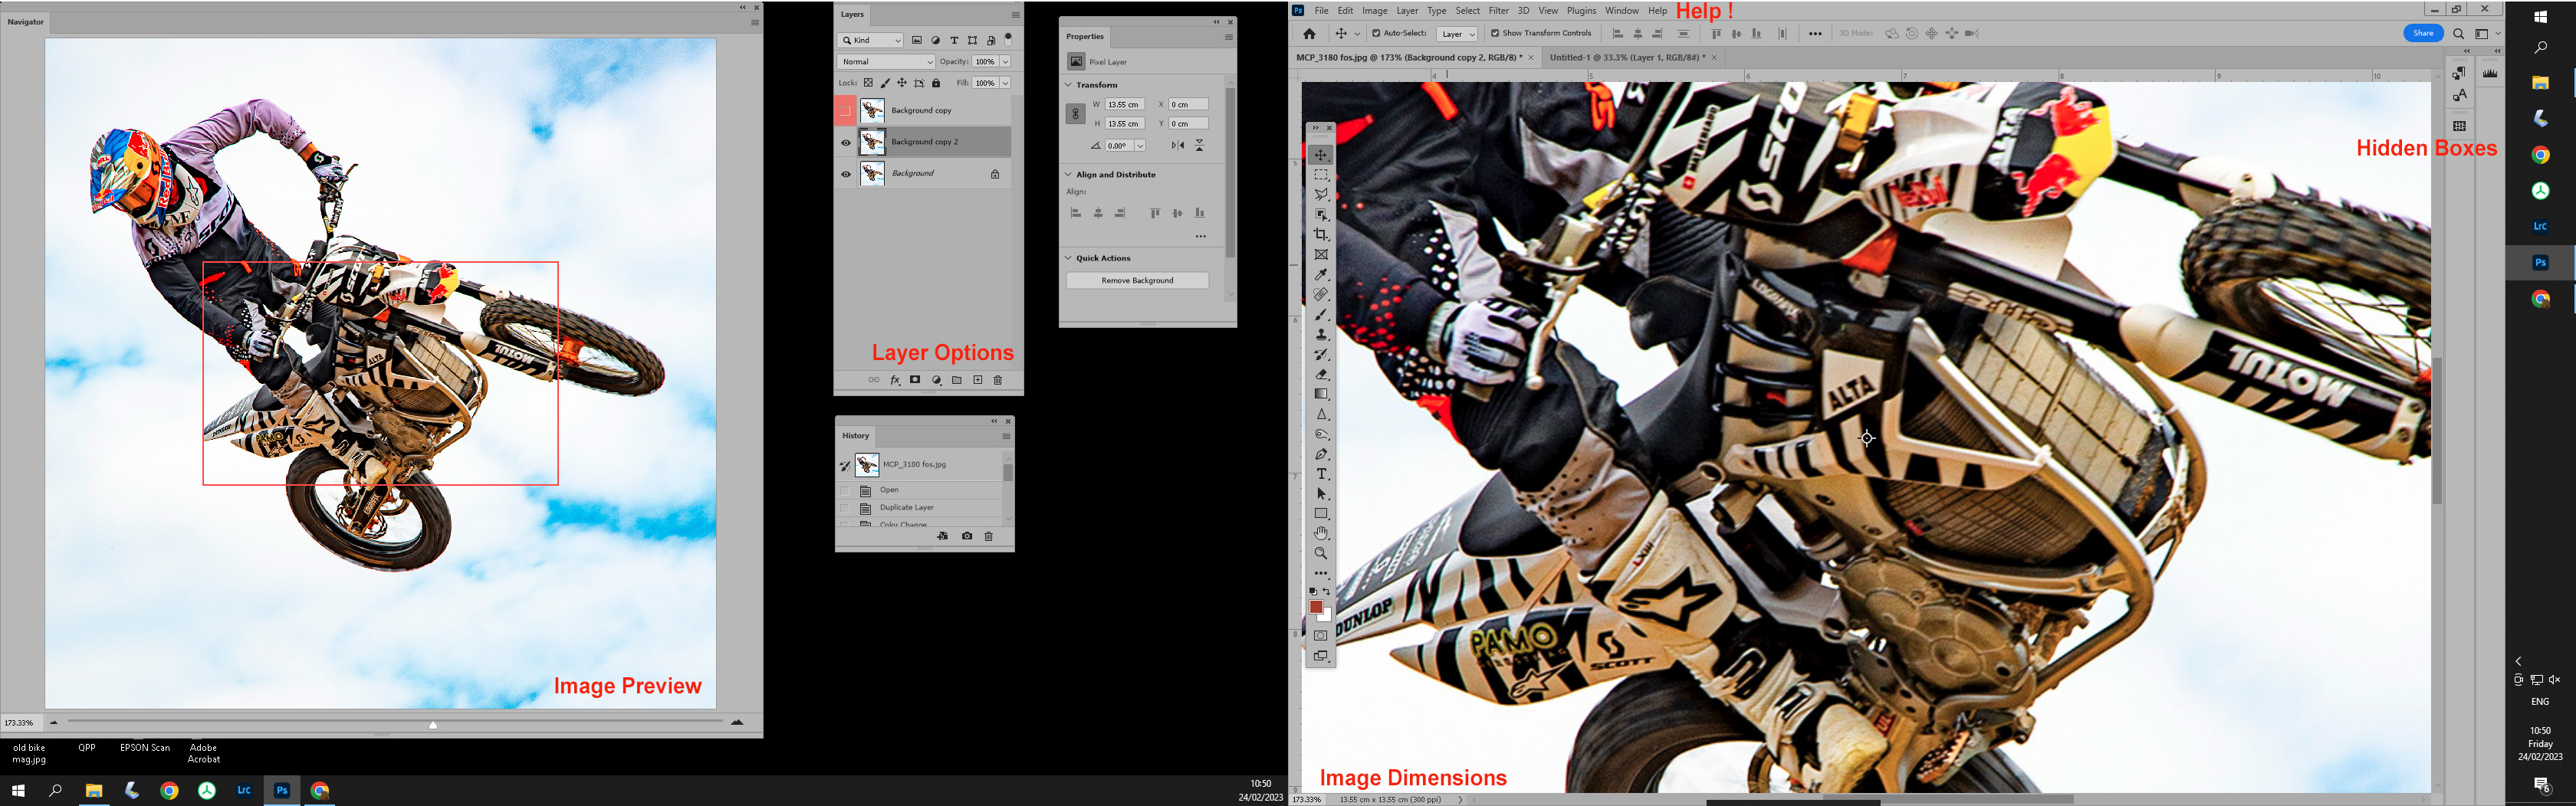Switch to Untitled-1 document tab
This screenshot has height=806, width=2576.
[1628, 58]
